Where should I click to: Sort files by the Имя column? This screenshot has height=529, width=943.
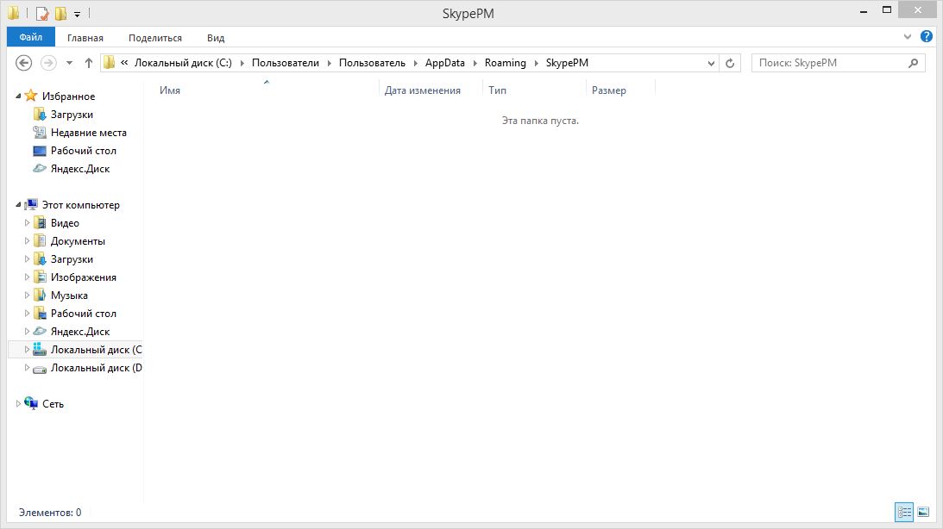tap(170, 90)
